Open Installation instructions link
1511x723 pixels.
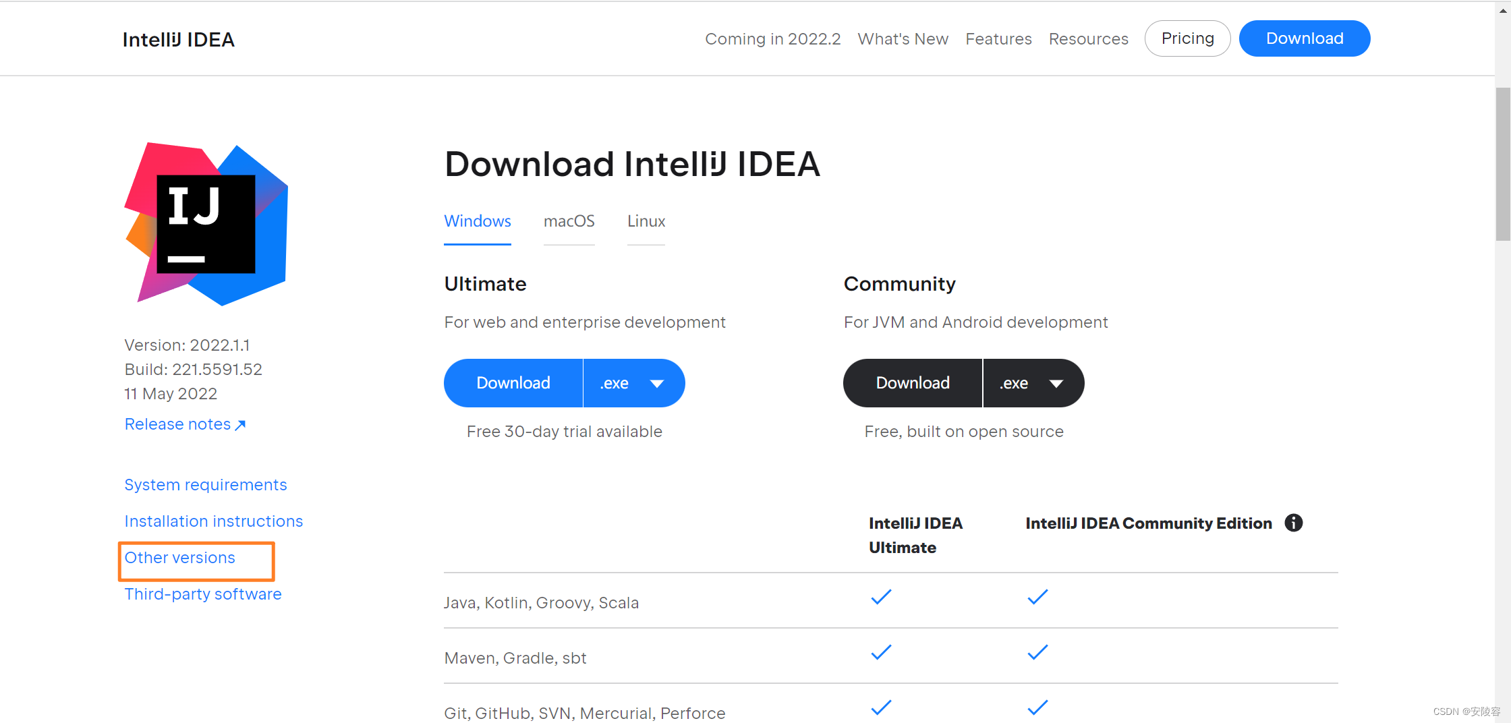tap(214, 521)
